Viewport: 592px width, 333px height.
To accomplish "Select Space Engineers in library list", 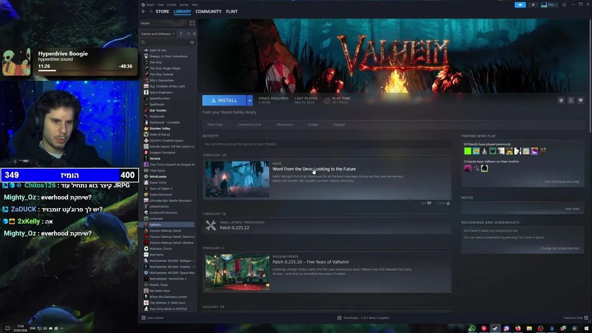I will click(160, 92).
